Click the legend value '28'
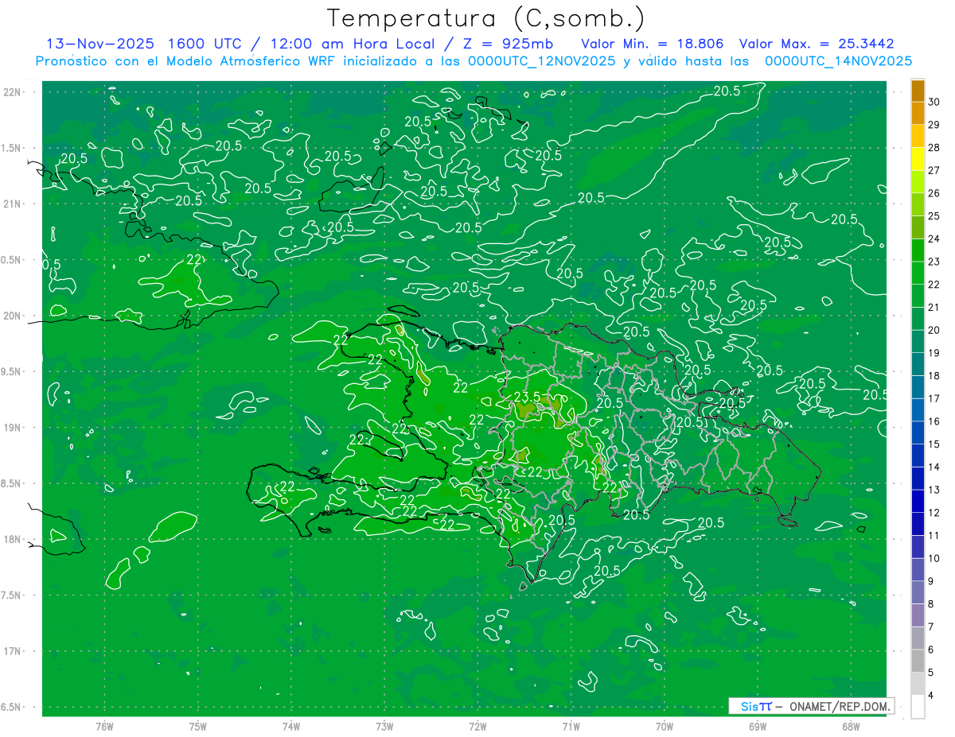This screenshot has height=737, width=955. (x=934, y=148)
